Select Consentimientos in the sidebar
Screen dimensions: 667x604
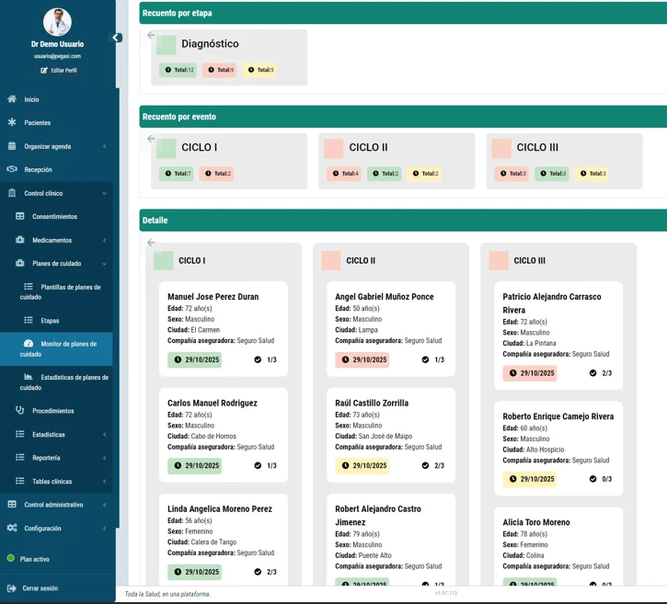click(55, 216)
